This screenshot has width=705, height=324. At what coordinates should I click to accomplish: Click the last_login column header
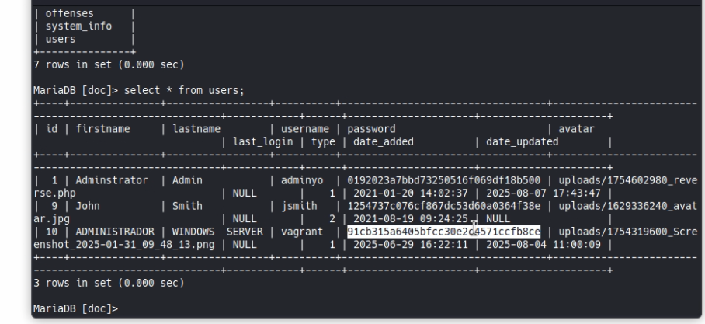tap(262, 142)
